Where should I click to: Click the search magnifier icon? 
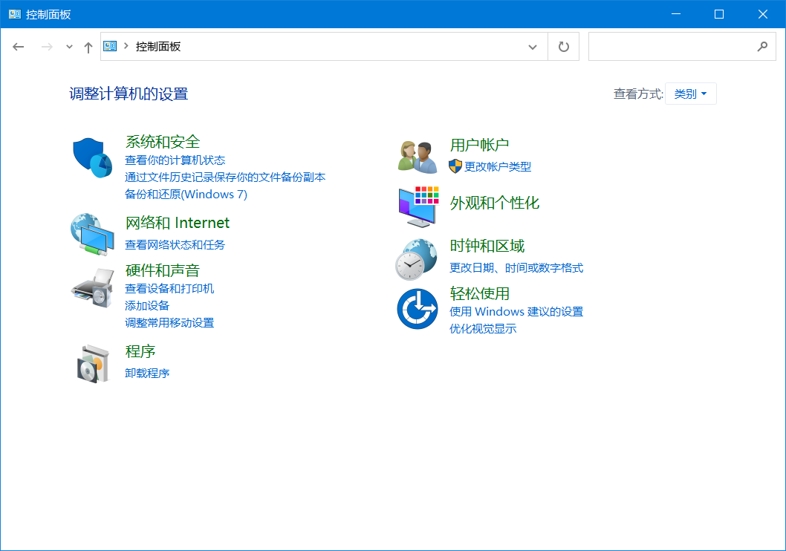coord(762,47)
